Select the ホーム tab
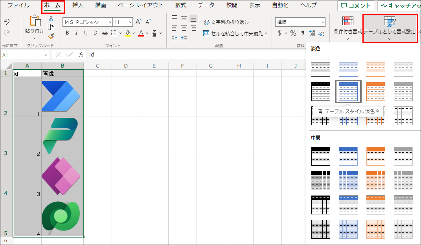 tap(52, 5)
